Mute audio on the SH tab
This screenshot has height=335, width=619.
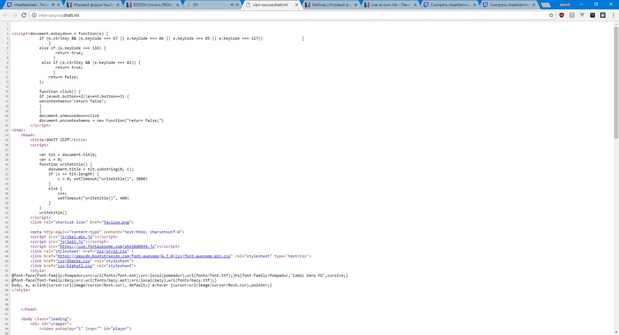pos(233,5)
